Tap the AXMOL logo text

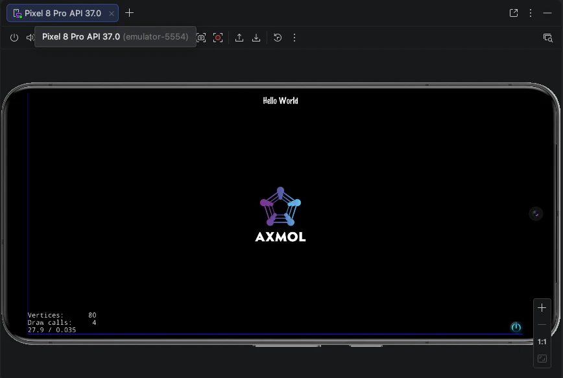click(x=280, y=237)
